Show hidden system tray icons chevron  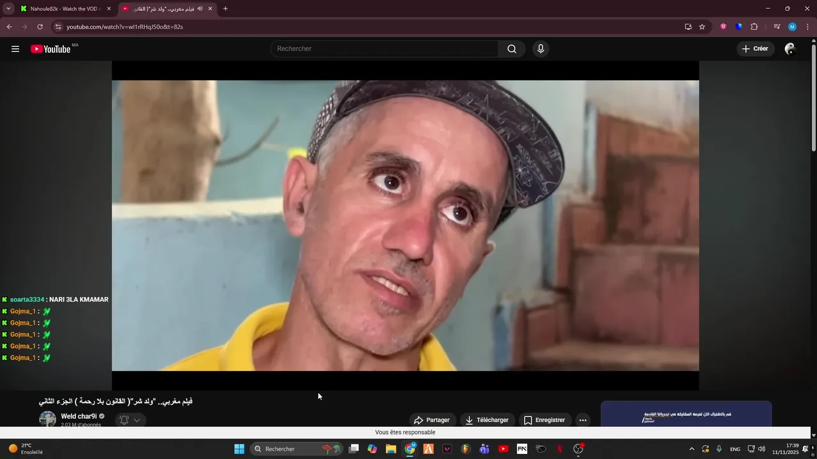coord(691,449)
